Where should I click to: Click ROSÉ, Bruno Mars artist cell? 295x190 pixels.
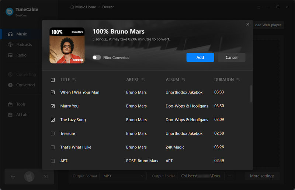(x=142, y=161)
